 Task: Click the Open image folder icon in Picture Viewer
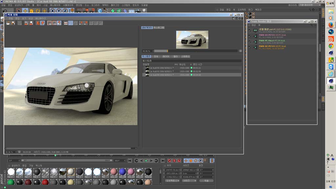click(8, 23)
